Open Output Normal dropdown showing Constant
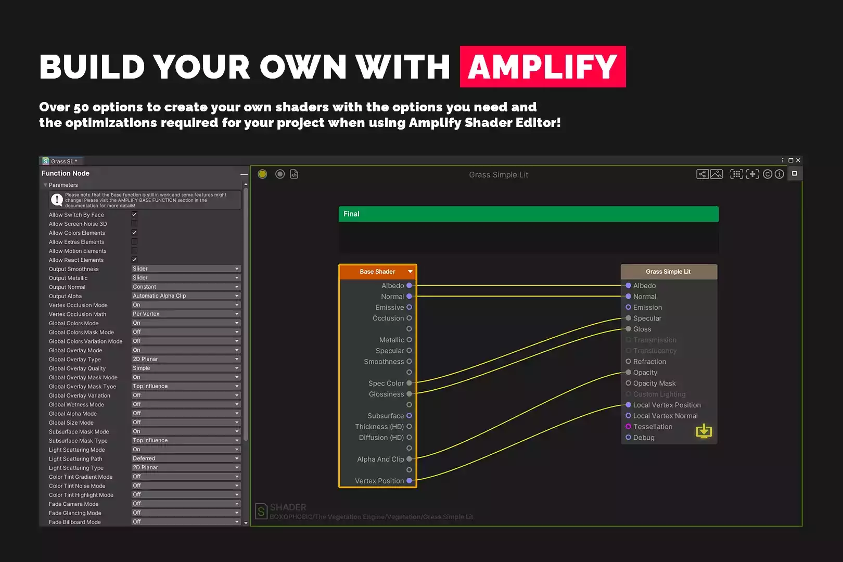This screenshot has height=562, width=843. coord(186,287)
